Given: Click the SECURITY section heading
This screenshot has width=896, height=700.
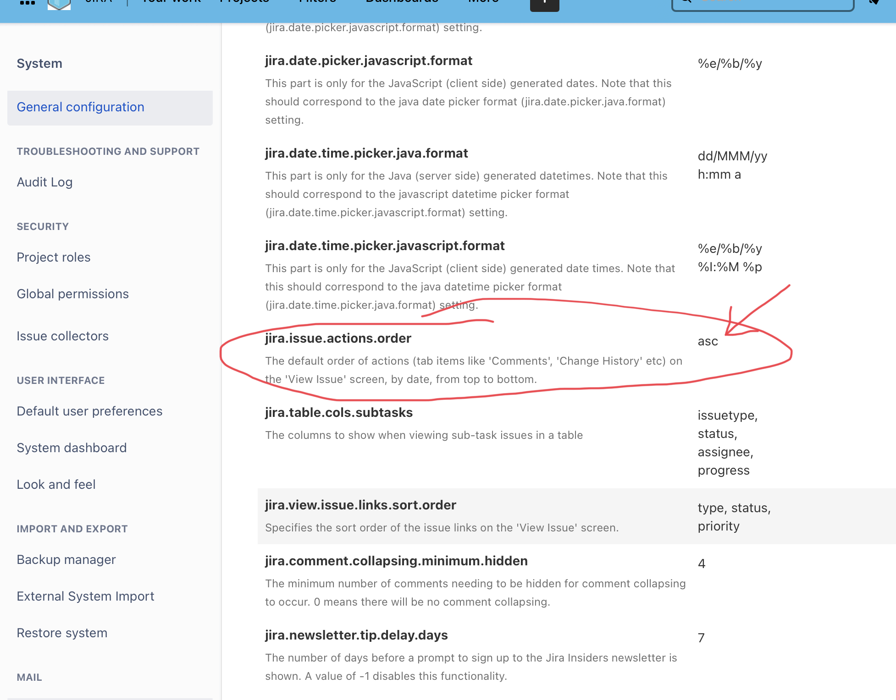Looking at the screenshot, I should [43, 226].
